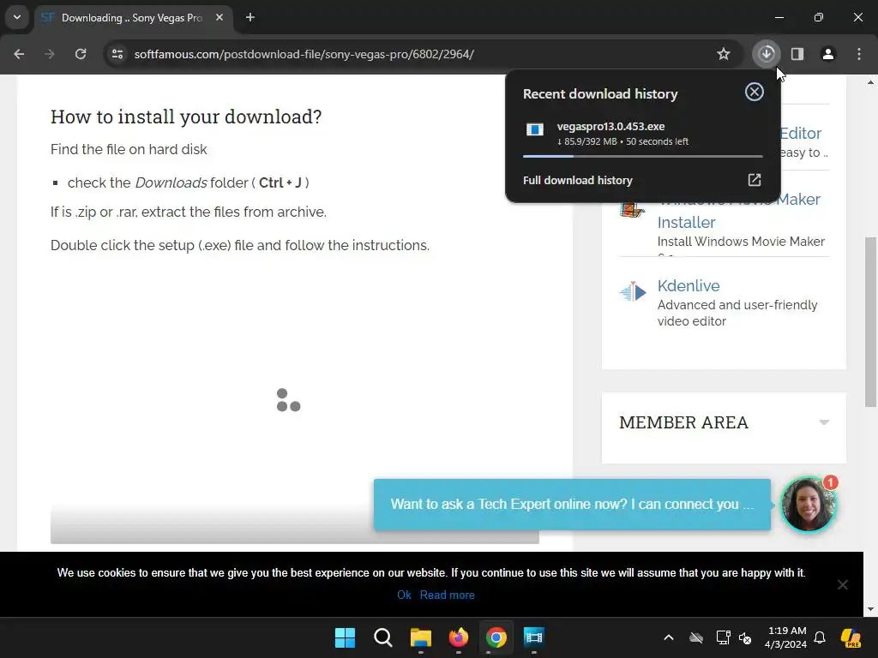This screenshot has width=878, height=658.
Task: Open Chrome three-dot menu
Action: coord(859,54)
